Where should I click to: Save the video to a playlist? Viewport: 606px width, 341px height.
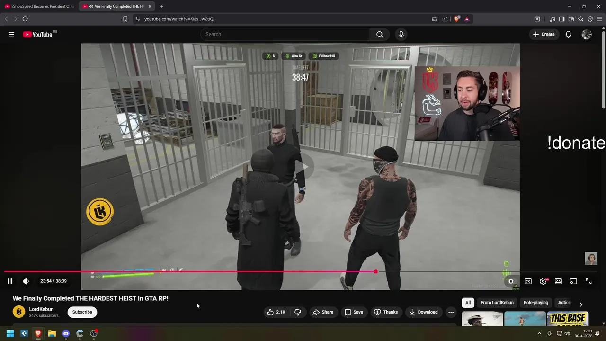pos(354,312)
